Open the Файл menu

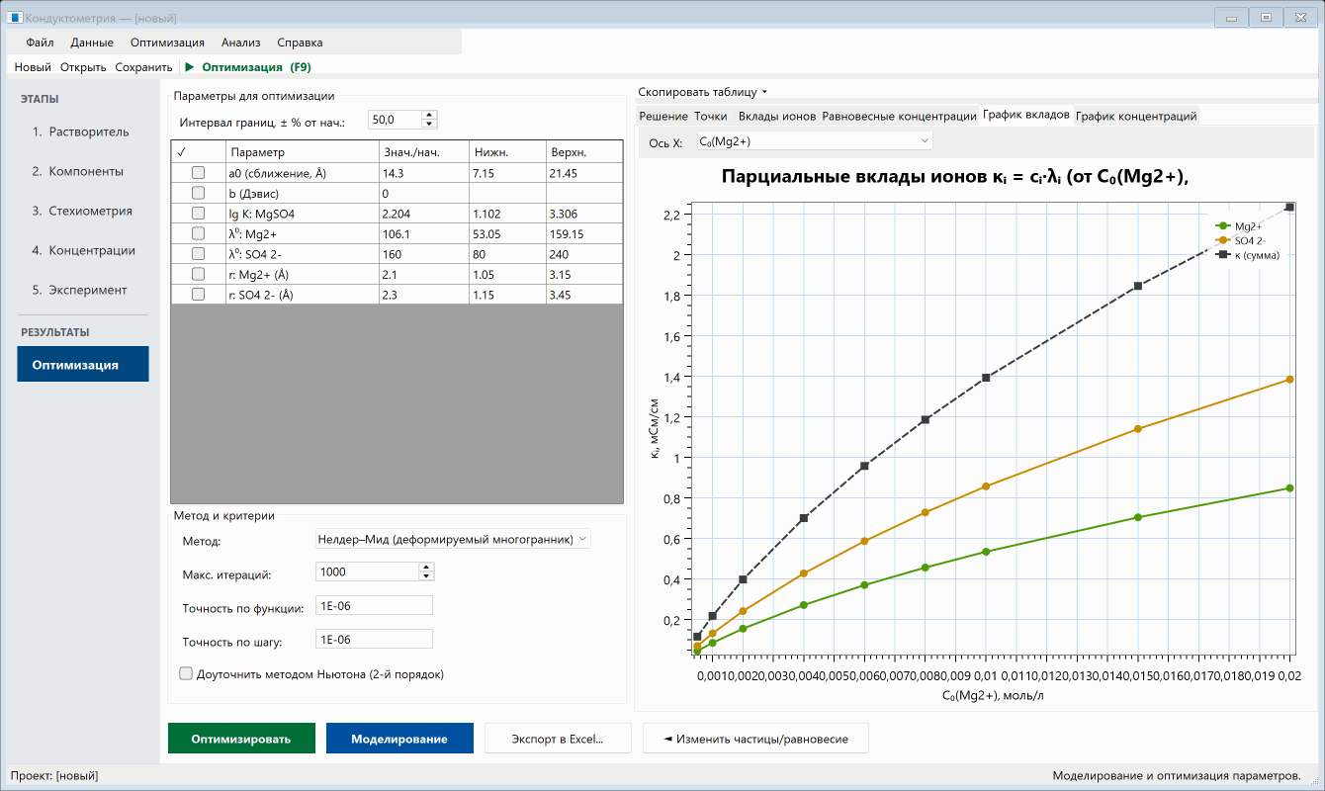coord(40,43)
